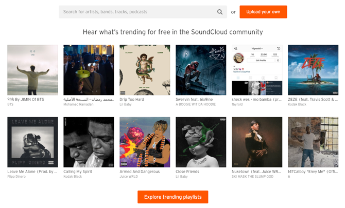Select the Close Friends album artwork
The height and width of the screenshot is (208, 345).
(201, 142)
